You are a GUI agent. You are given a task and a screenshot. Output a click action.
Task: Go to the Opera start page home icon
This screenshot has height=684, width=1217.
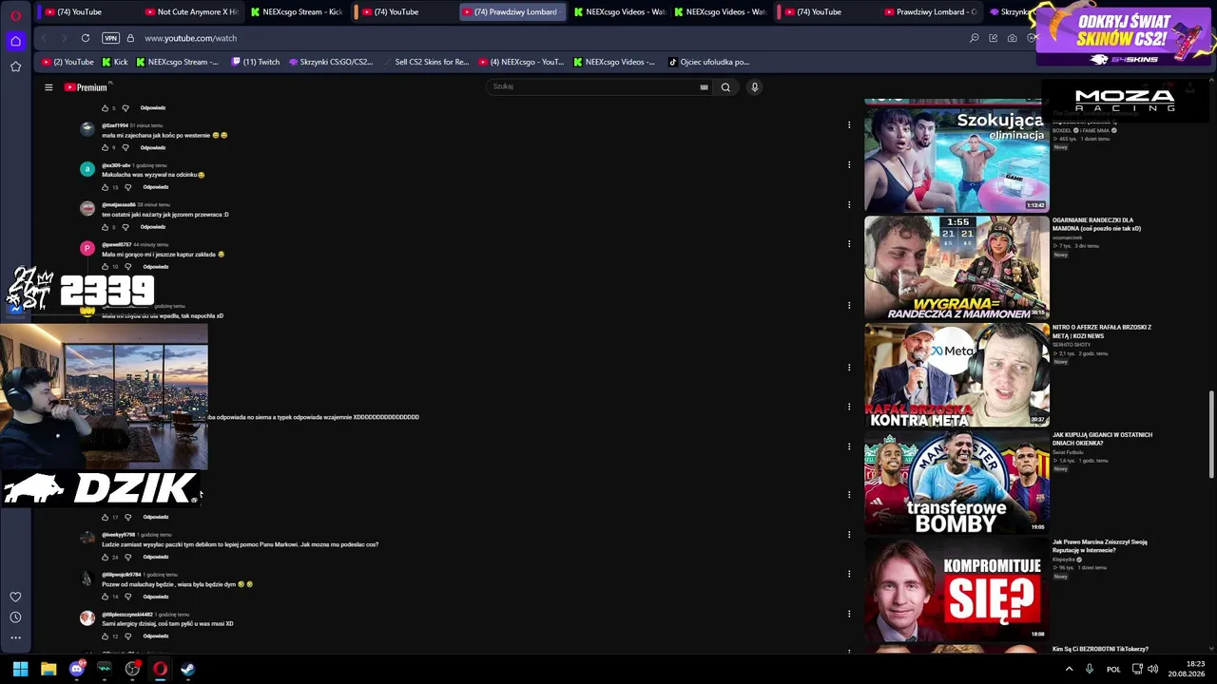(15, 41)
